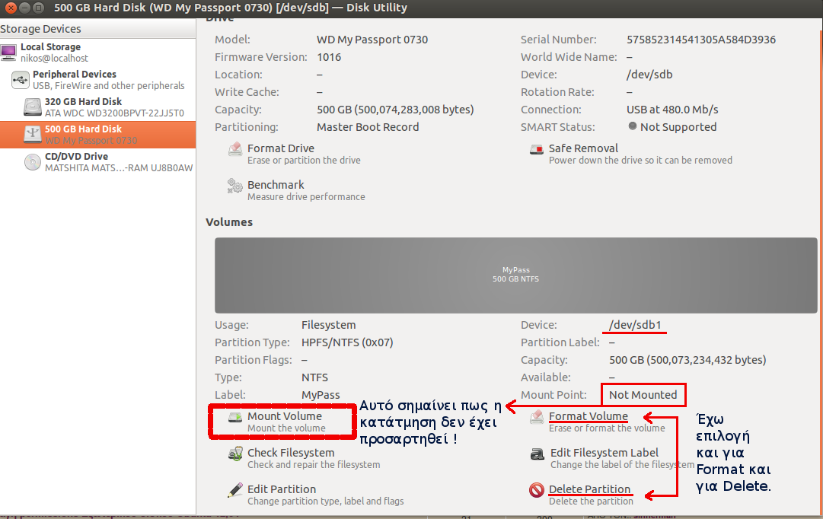The width and height of the screenshot is (823, 519).
Task: Click the Check Filesystem icon
Action: (235, 454)
